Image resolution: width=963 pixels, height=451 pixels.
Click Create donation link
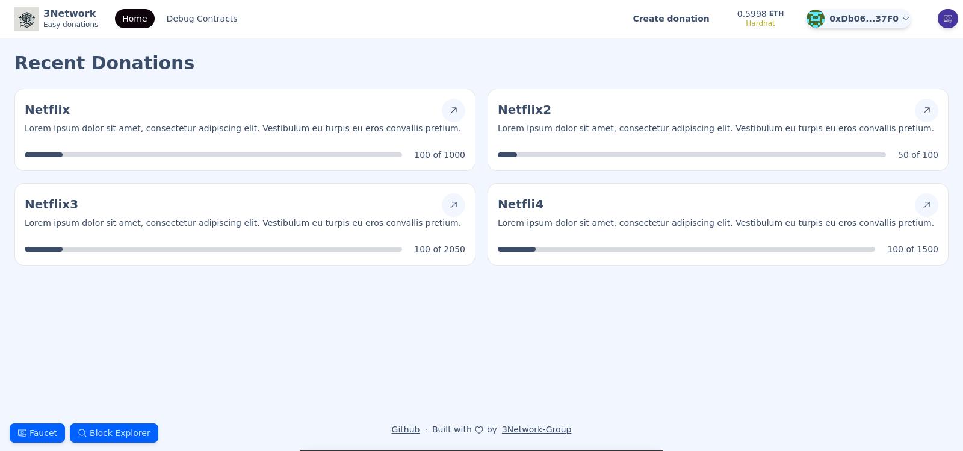tap(671, 19)
